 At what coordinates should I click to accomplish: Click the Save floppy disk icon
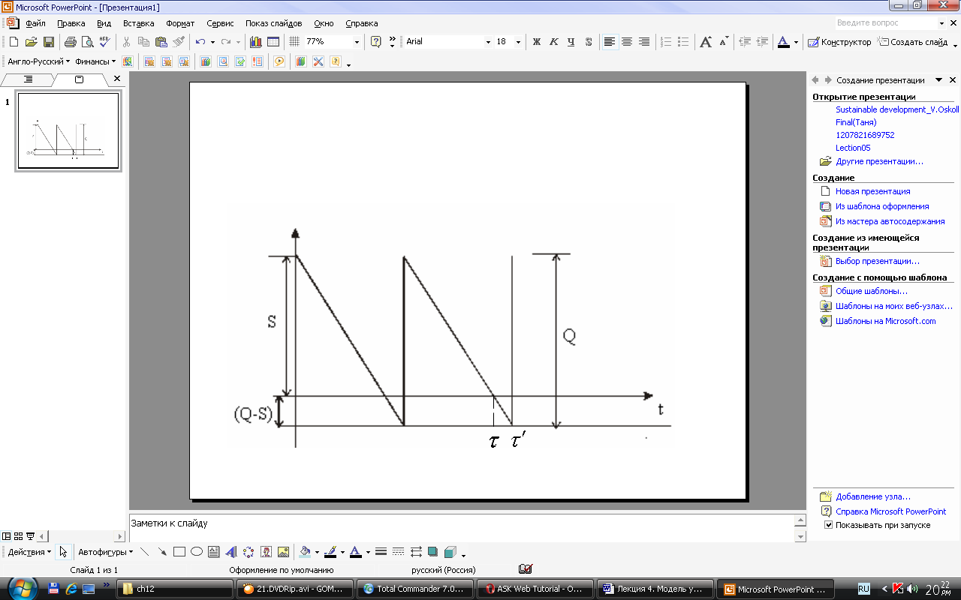[x=49, y=42]
